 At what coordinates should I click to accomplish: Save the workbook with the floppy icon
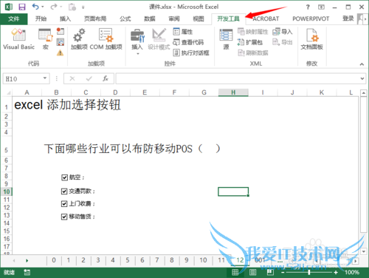(22, 7)
